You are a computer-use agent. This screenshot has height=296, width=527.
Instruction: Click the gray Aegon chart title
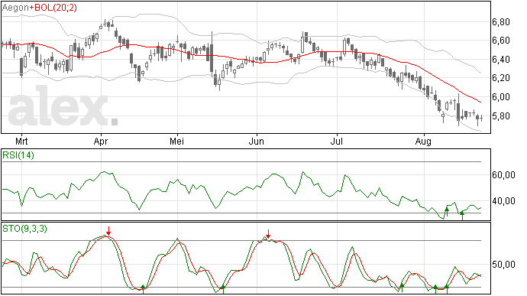coord(15,8)
